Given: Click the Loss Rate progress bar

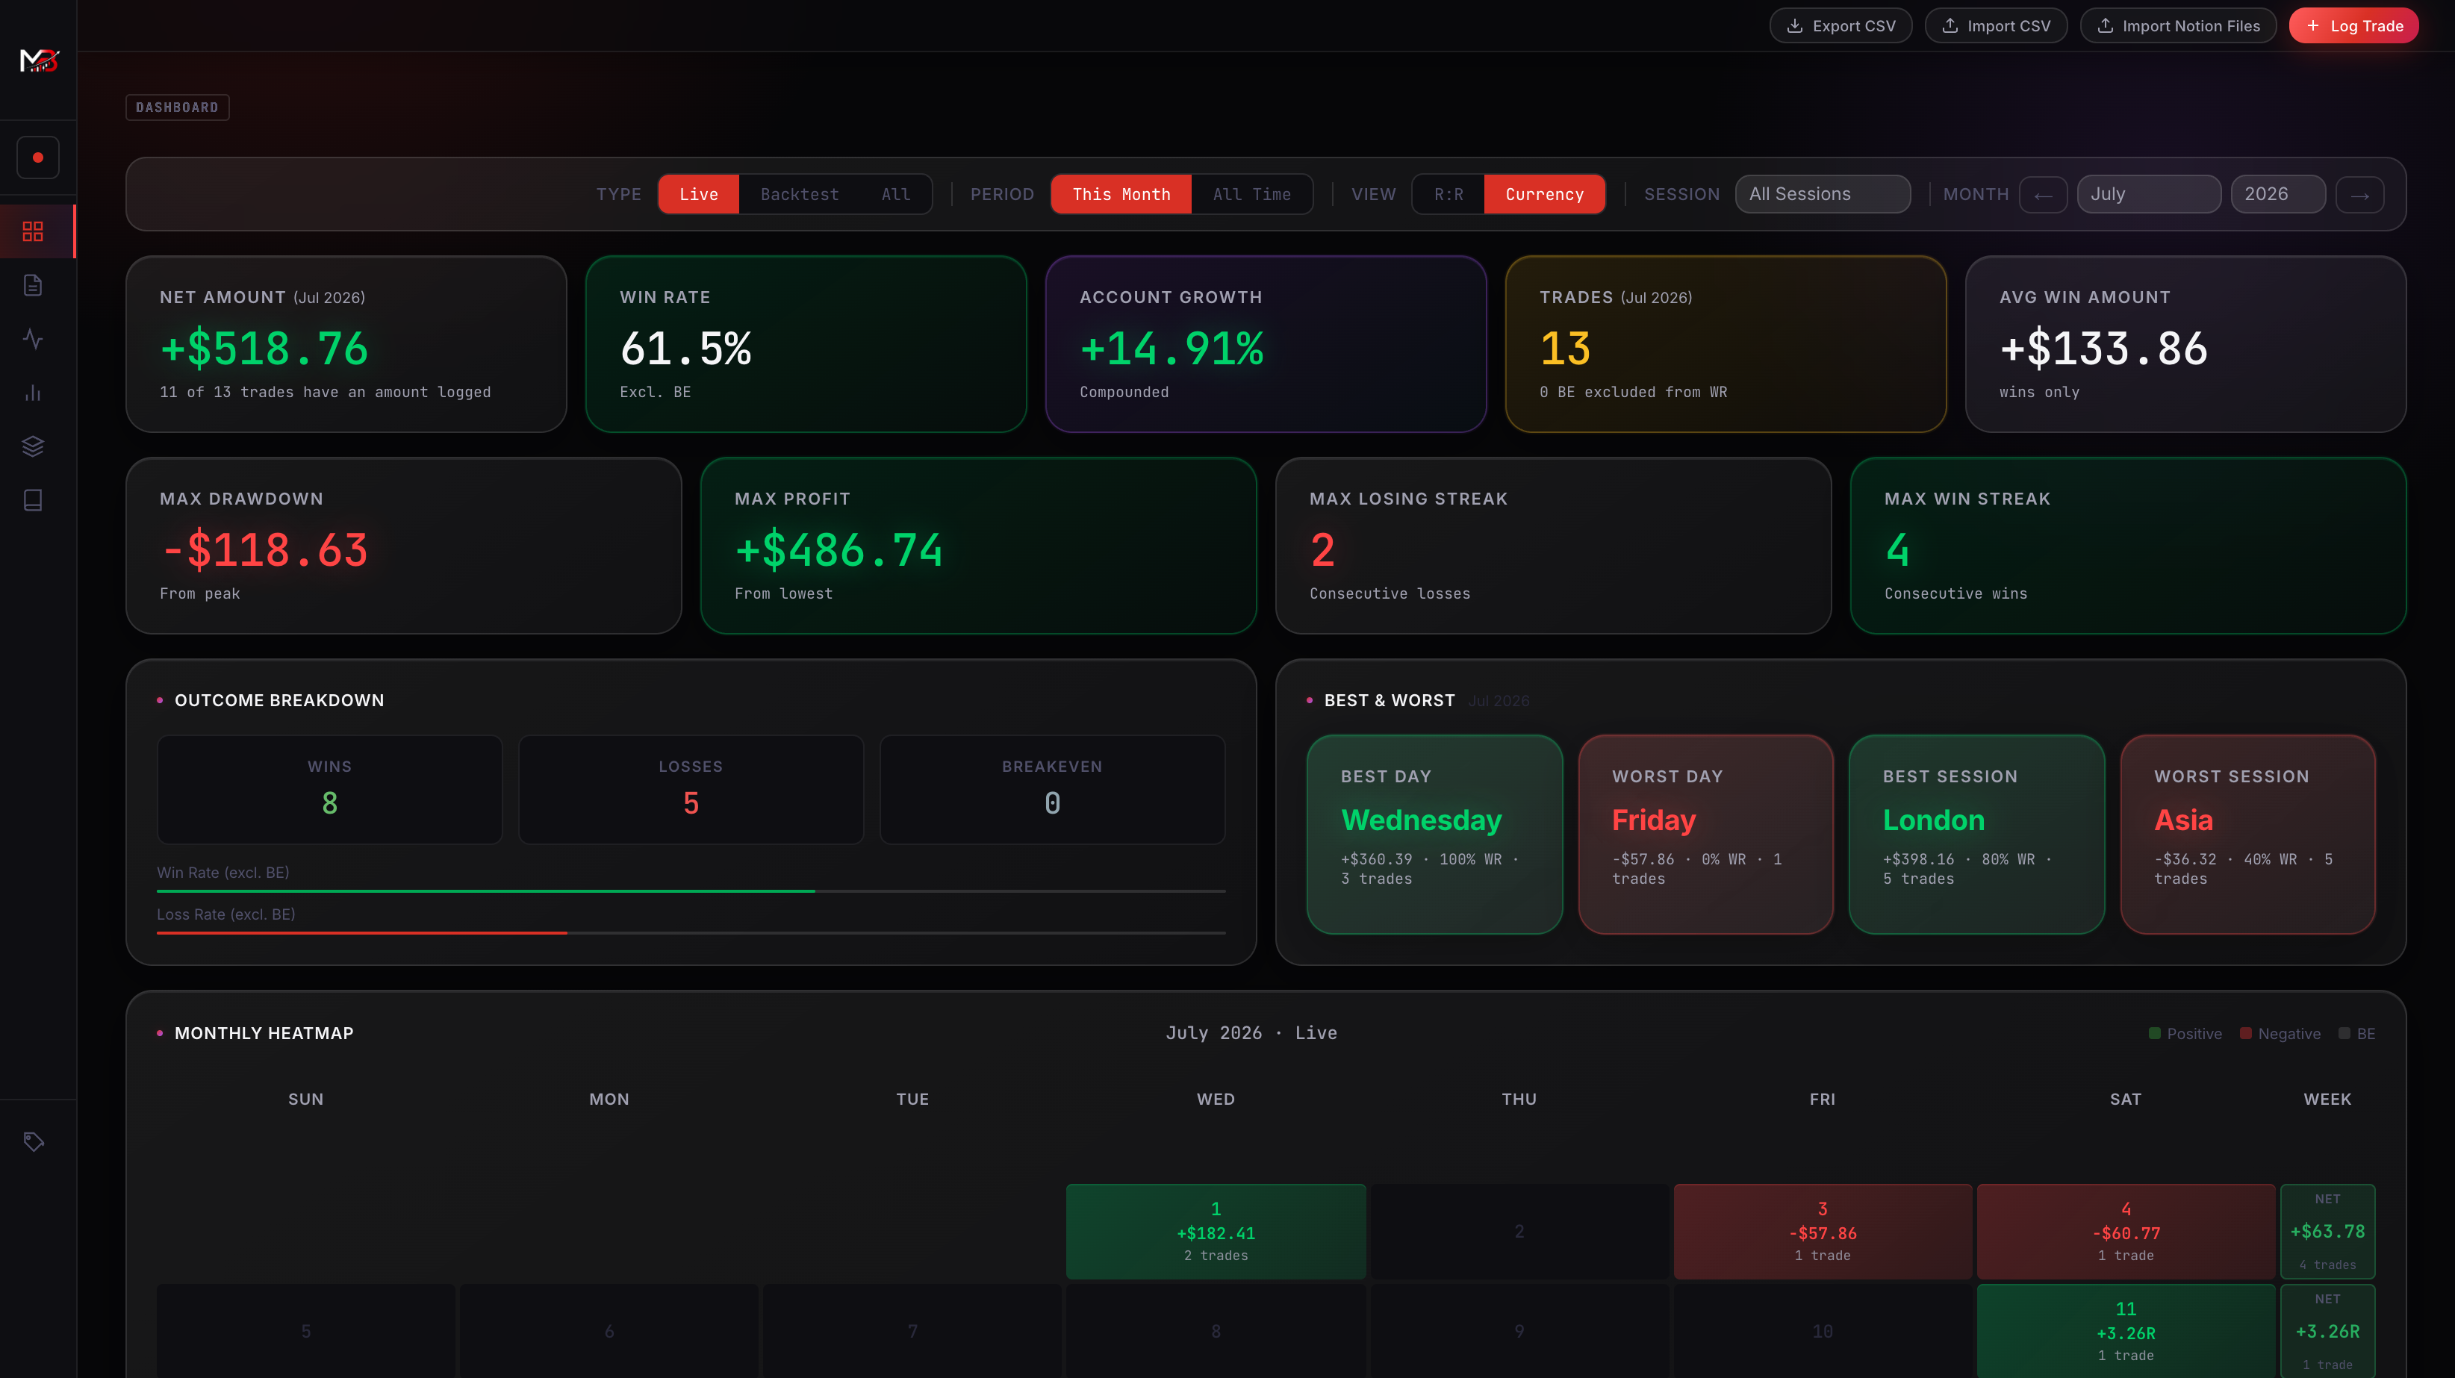Looking at the screenshot, I should click(691, 933).
